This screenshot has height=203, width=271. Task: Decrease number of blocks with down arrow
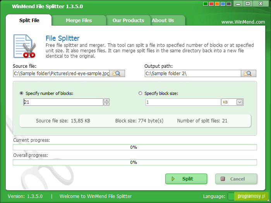(x=106, y=104)
